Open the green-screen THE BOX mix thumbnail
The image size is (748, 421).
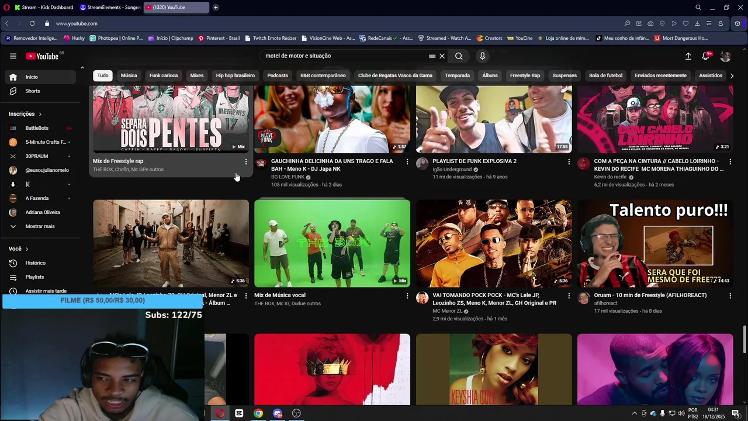(x=332, y=243)
